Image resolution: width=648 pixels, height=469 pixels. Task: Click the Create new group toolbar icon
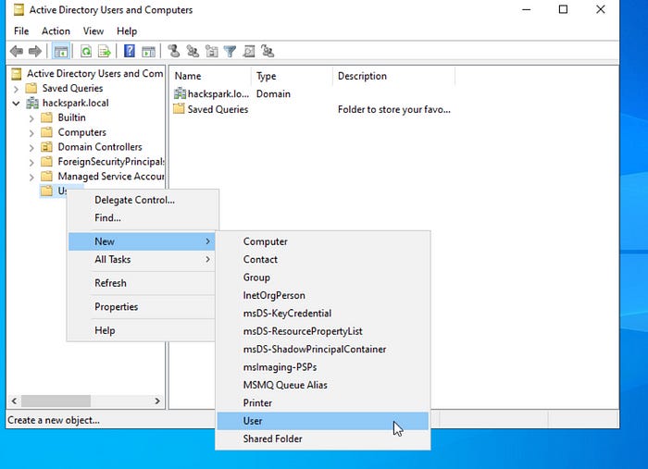pyautogui.click(x=193, y=51)
